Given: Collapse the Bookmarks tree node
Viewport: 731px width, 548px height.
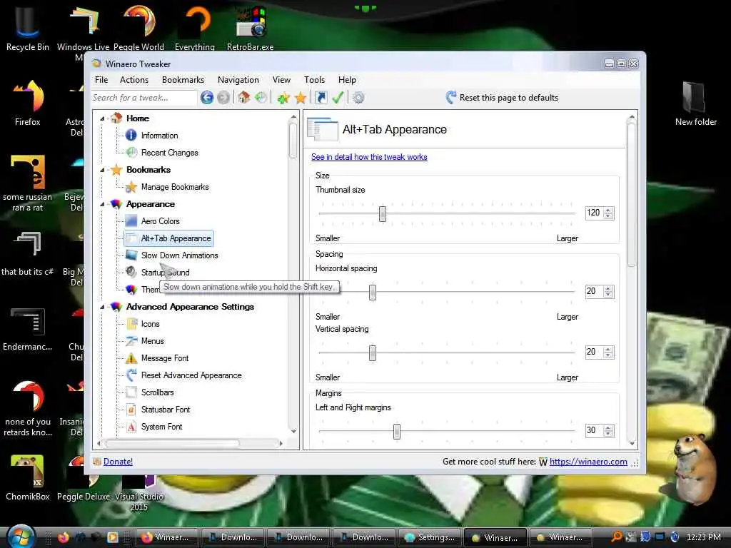Looking at the screenshot, I should [102, 170].
